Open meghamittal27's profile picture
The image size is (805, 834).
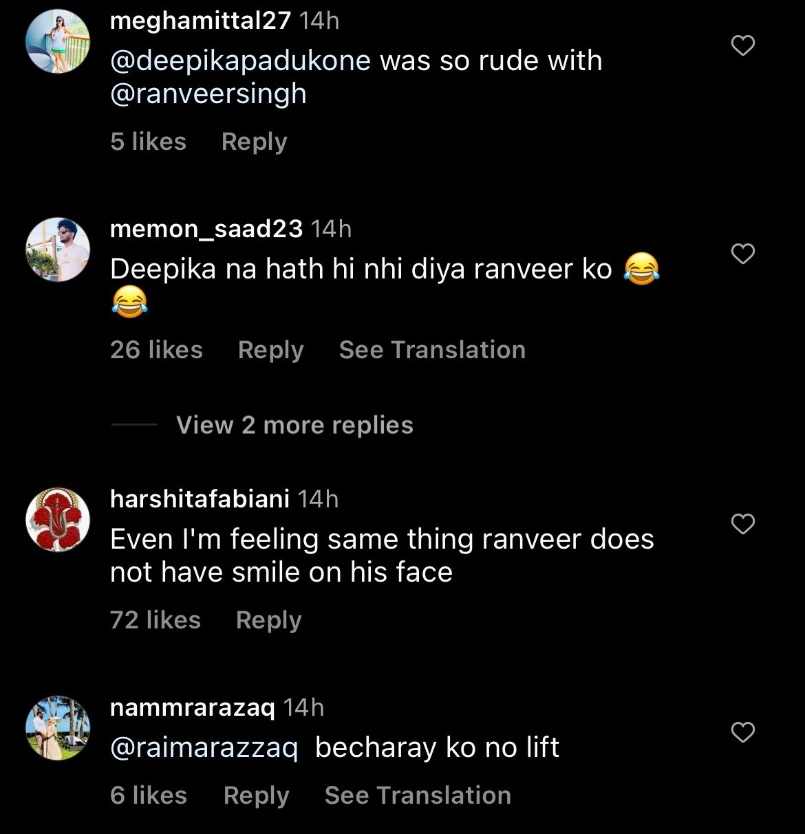[x=58, y=41]
